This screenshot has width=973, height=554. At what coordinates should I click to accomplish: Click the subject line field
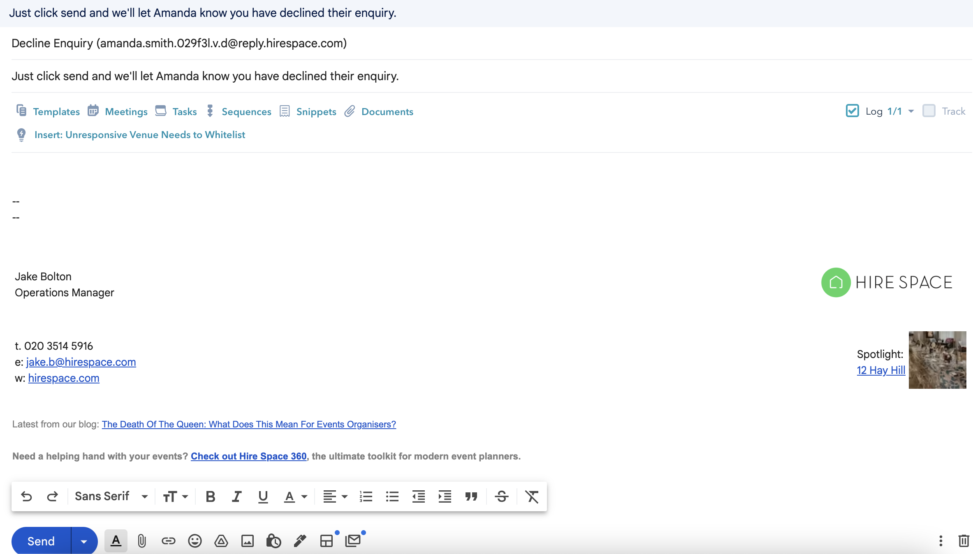tap(492, 76)
